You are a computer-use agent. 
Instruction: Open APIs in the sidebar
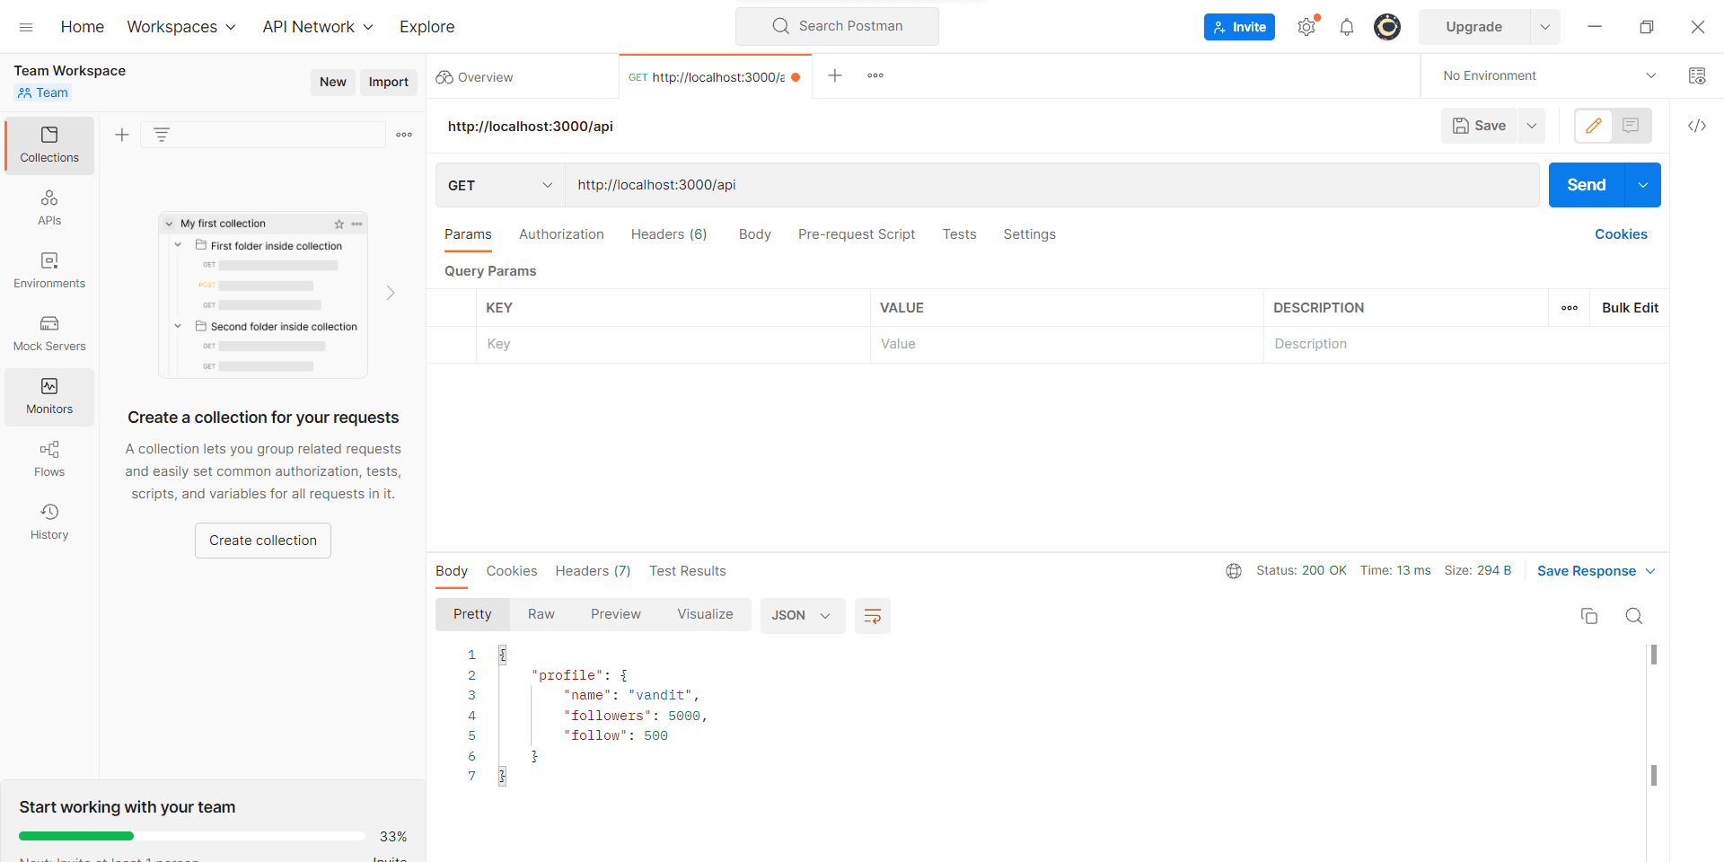coord(49,208)
